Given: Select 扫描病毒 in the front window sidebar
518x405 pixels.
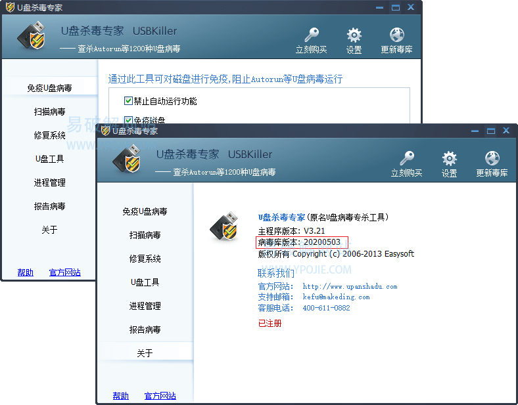Looking at the screenshot, I should click(x=145, y=235).
